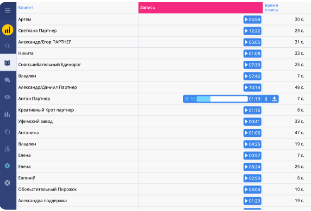Open the statistics bar chart sidebar icon
Screen dimensions: 311x211
click(7, 114)
